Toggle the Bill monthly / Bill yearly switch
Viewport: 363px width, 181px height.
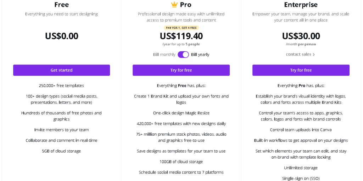[x=183, y=55]
